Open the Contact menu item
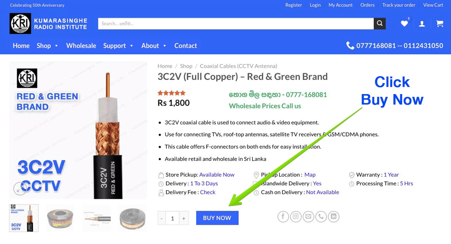This screenshot has height=244, width=451. coord(186,45)
